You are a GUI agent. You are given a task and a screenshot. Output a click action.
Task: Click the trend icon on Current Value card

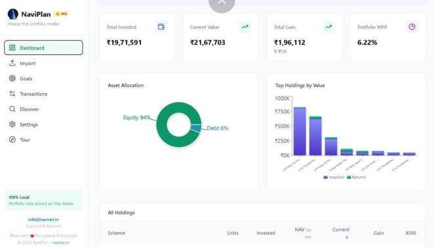point(245,27)
